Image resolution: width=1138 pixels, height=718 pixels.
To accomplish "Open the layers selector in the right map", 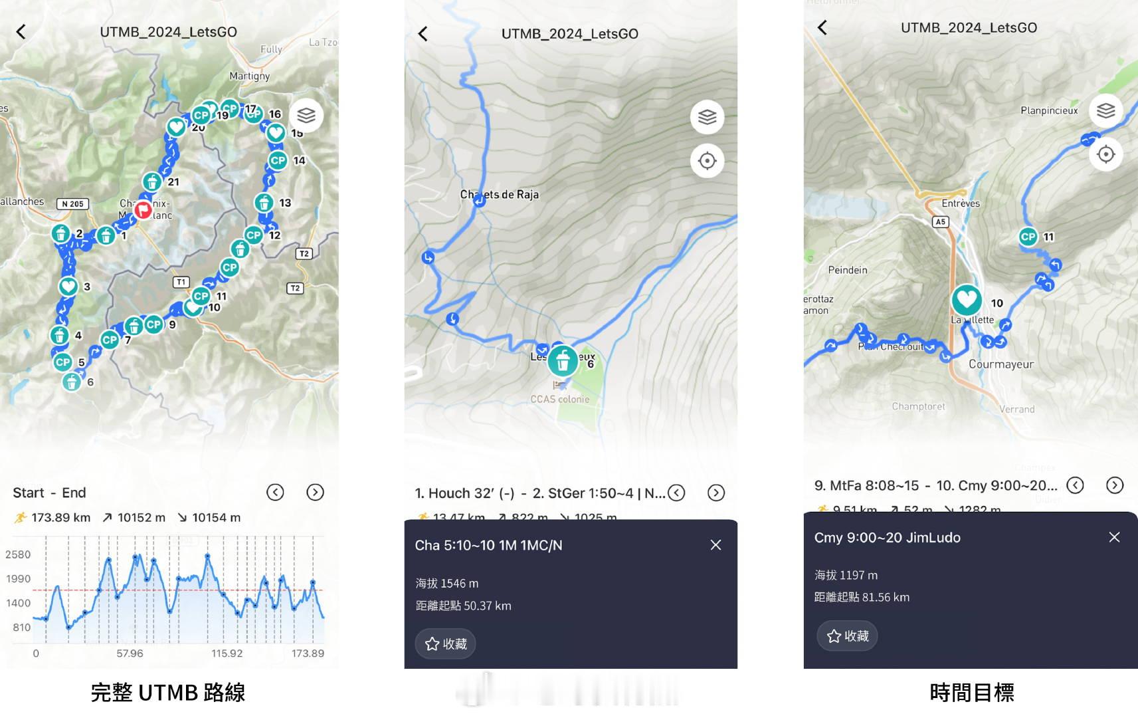I will [1105, 110].
